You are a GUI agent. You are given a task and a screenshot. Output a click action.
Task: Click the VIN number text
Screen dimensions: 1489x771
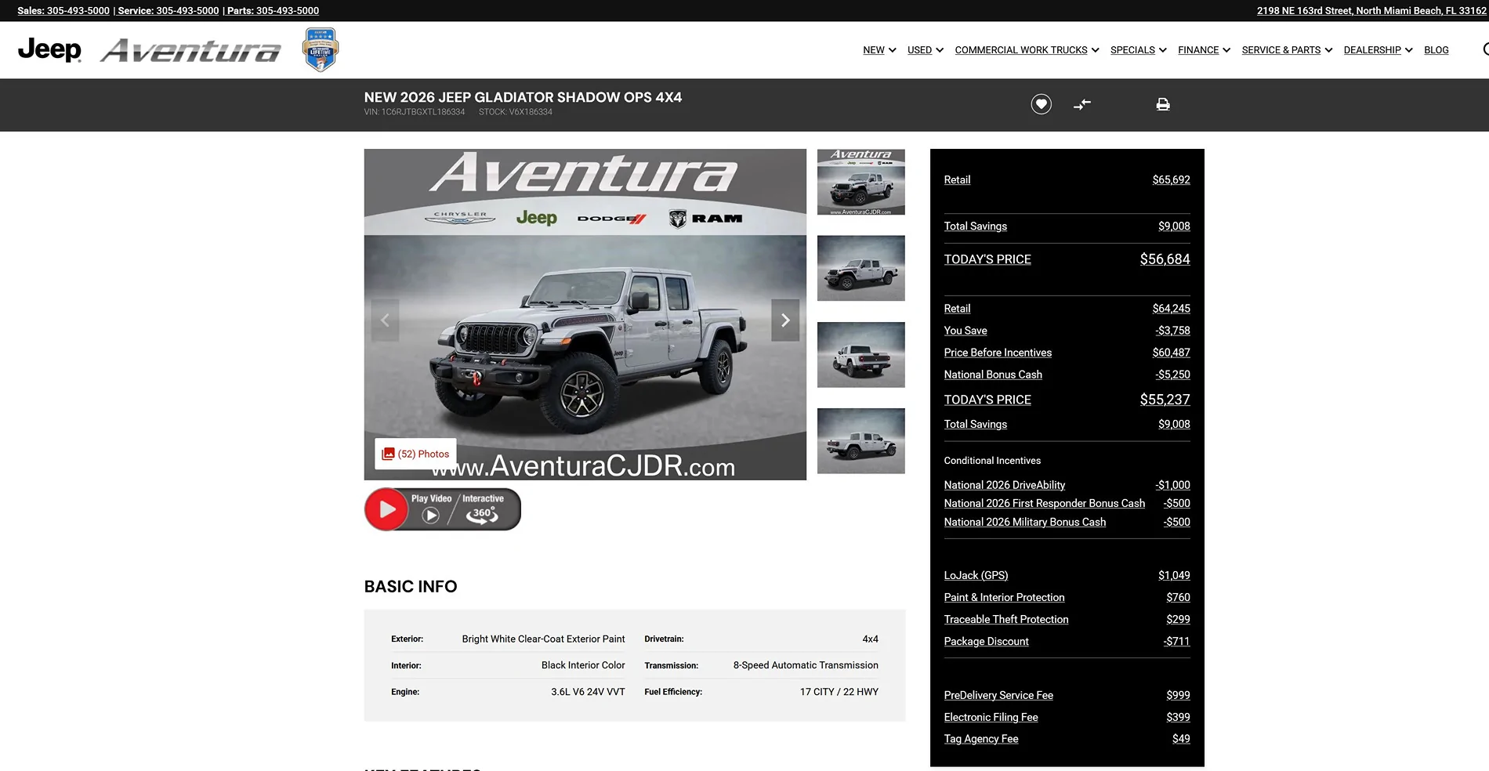coord(414,112)
